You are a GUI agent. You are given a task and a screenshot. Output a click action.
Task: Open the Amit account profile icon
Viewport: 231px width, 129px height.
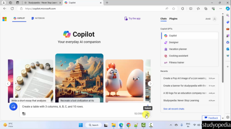(x=214, y=19)
